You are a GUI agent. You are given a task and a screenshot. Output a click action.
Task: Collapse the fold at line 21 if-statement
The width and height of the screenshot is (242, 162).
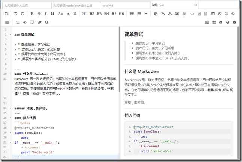tap(11, 142)
